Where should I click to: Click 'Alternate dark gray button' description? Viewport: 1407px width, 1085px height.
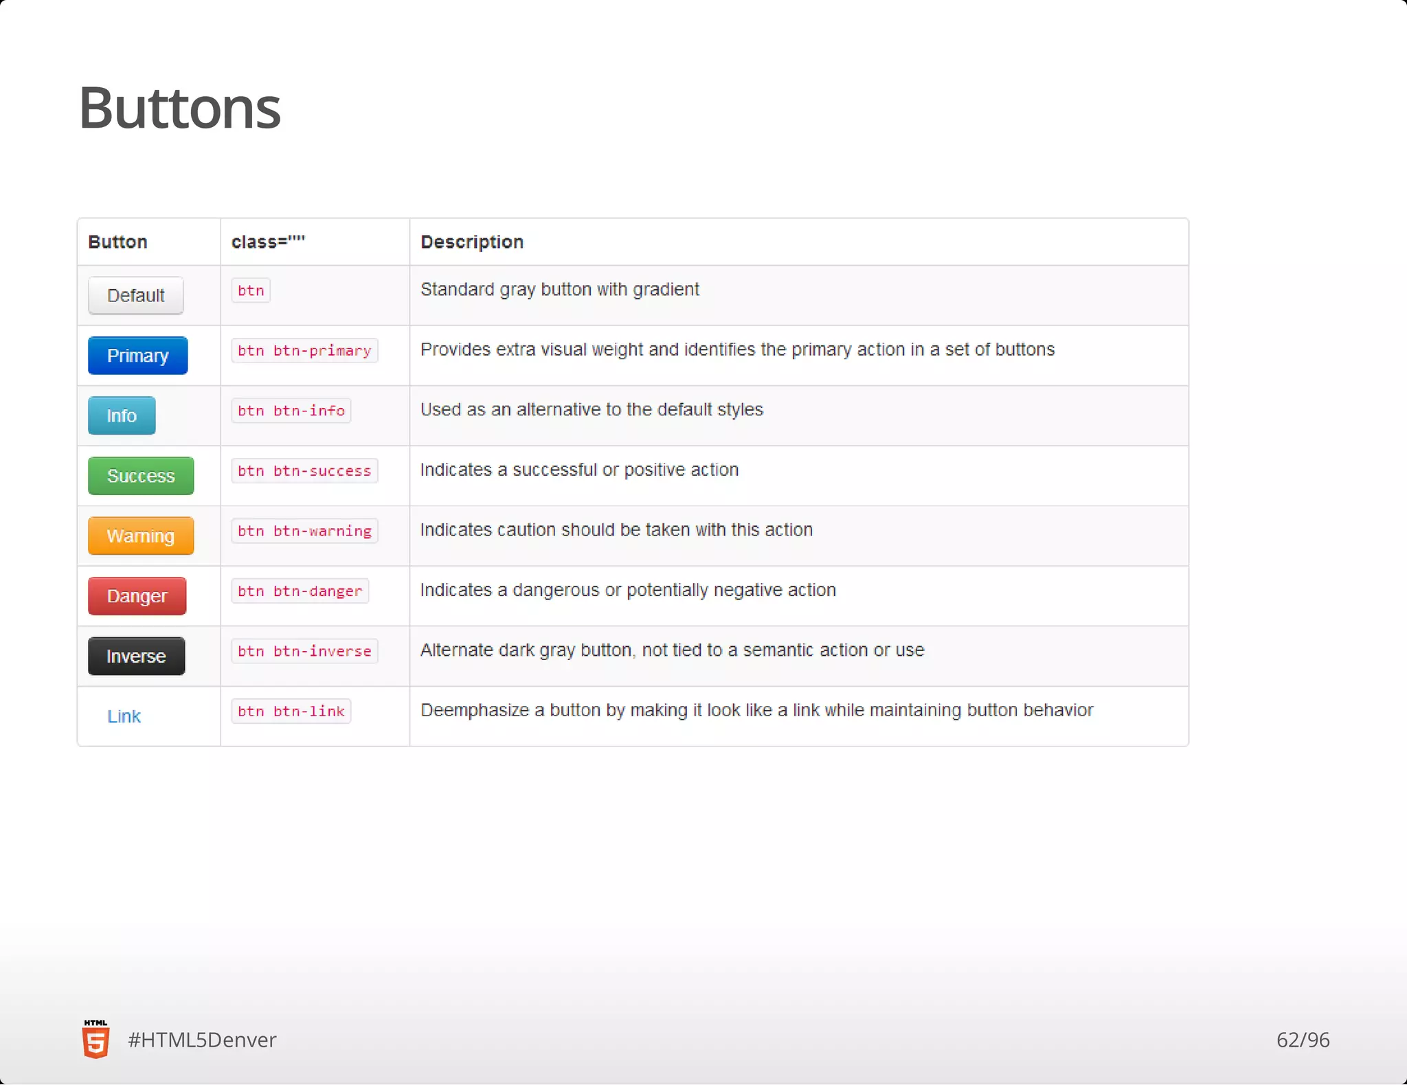[672, 650]
